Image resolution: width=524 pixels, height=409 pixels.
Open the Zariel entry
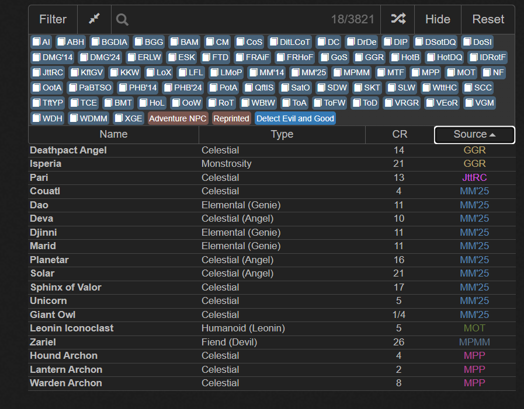[x=272, y=342]
